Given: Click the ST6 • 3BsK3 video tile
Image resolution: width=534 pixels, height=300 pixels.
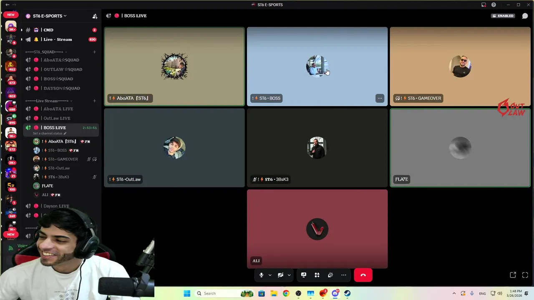Looking at the screenshot, I should 317,148.
